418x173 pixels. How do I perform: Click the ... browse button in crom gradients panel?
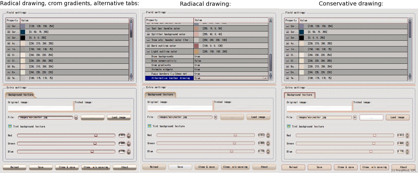(93, 117)
